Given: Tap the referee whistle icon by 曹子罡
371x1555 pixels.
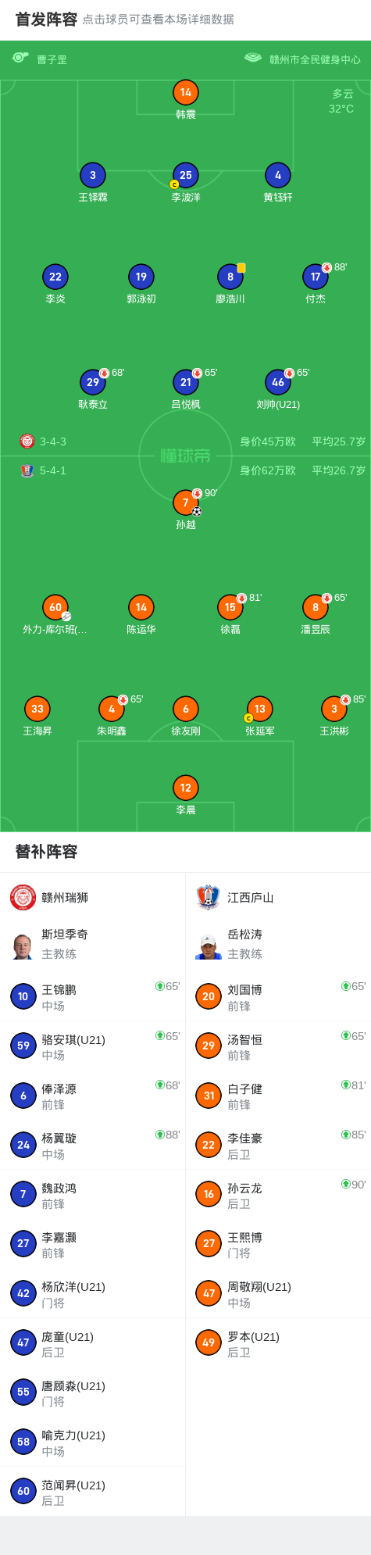Looking at the screenshot, I should (x=20, y=58).
